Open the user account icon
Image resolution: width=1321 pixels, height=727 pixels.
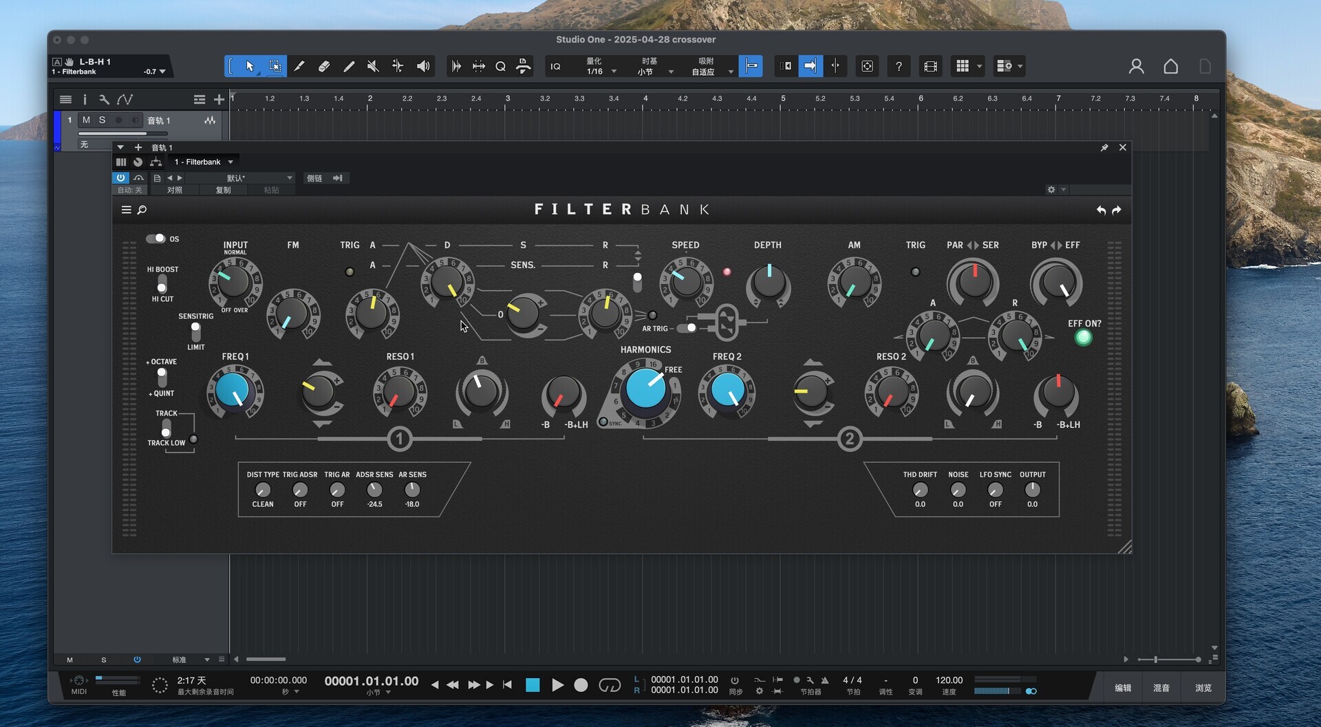click(x=1136, y=66)
